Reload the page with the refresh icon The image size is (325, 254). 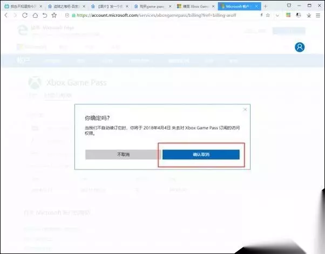coord(25,15)
